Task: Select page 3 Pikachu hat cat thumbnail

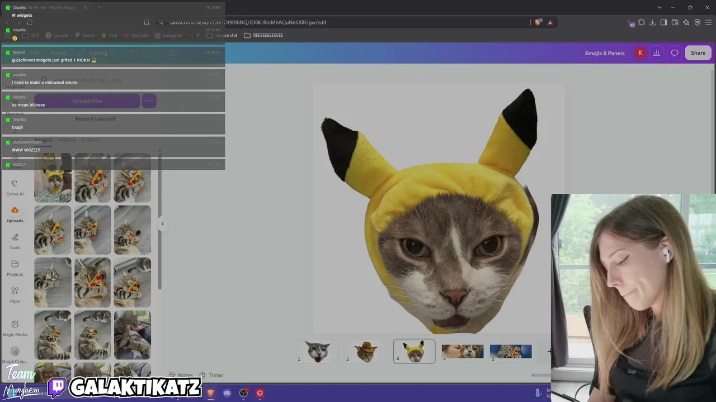Action: 414,351
